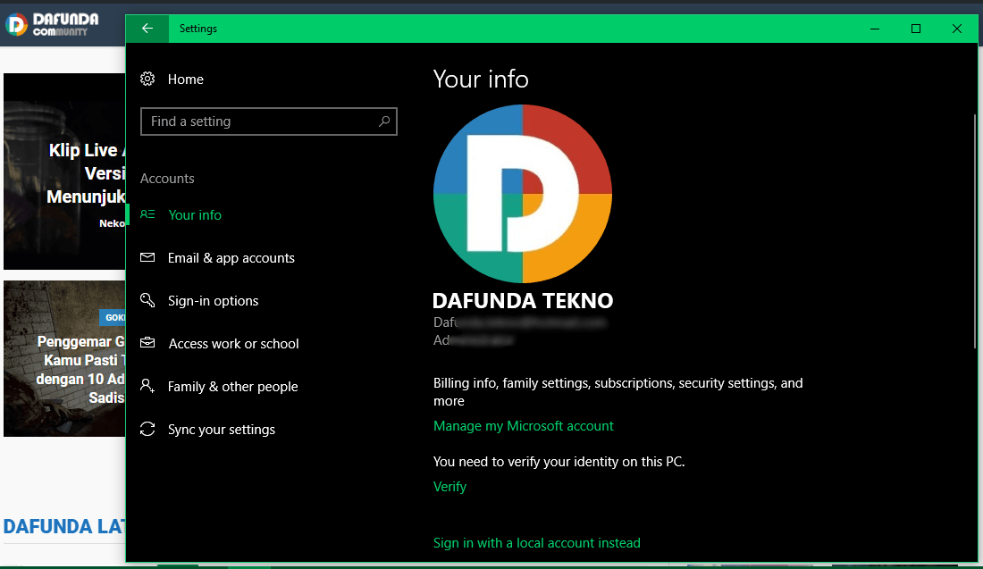The width and height of the screenshot is (983, 569).
Task: Select Sync your settings in sidebar
Action: pos(221,430)
